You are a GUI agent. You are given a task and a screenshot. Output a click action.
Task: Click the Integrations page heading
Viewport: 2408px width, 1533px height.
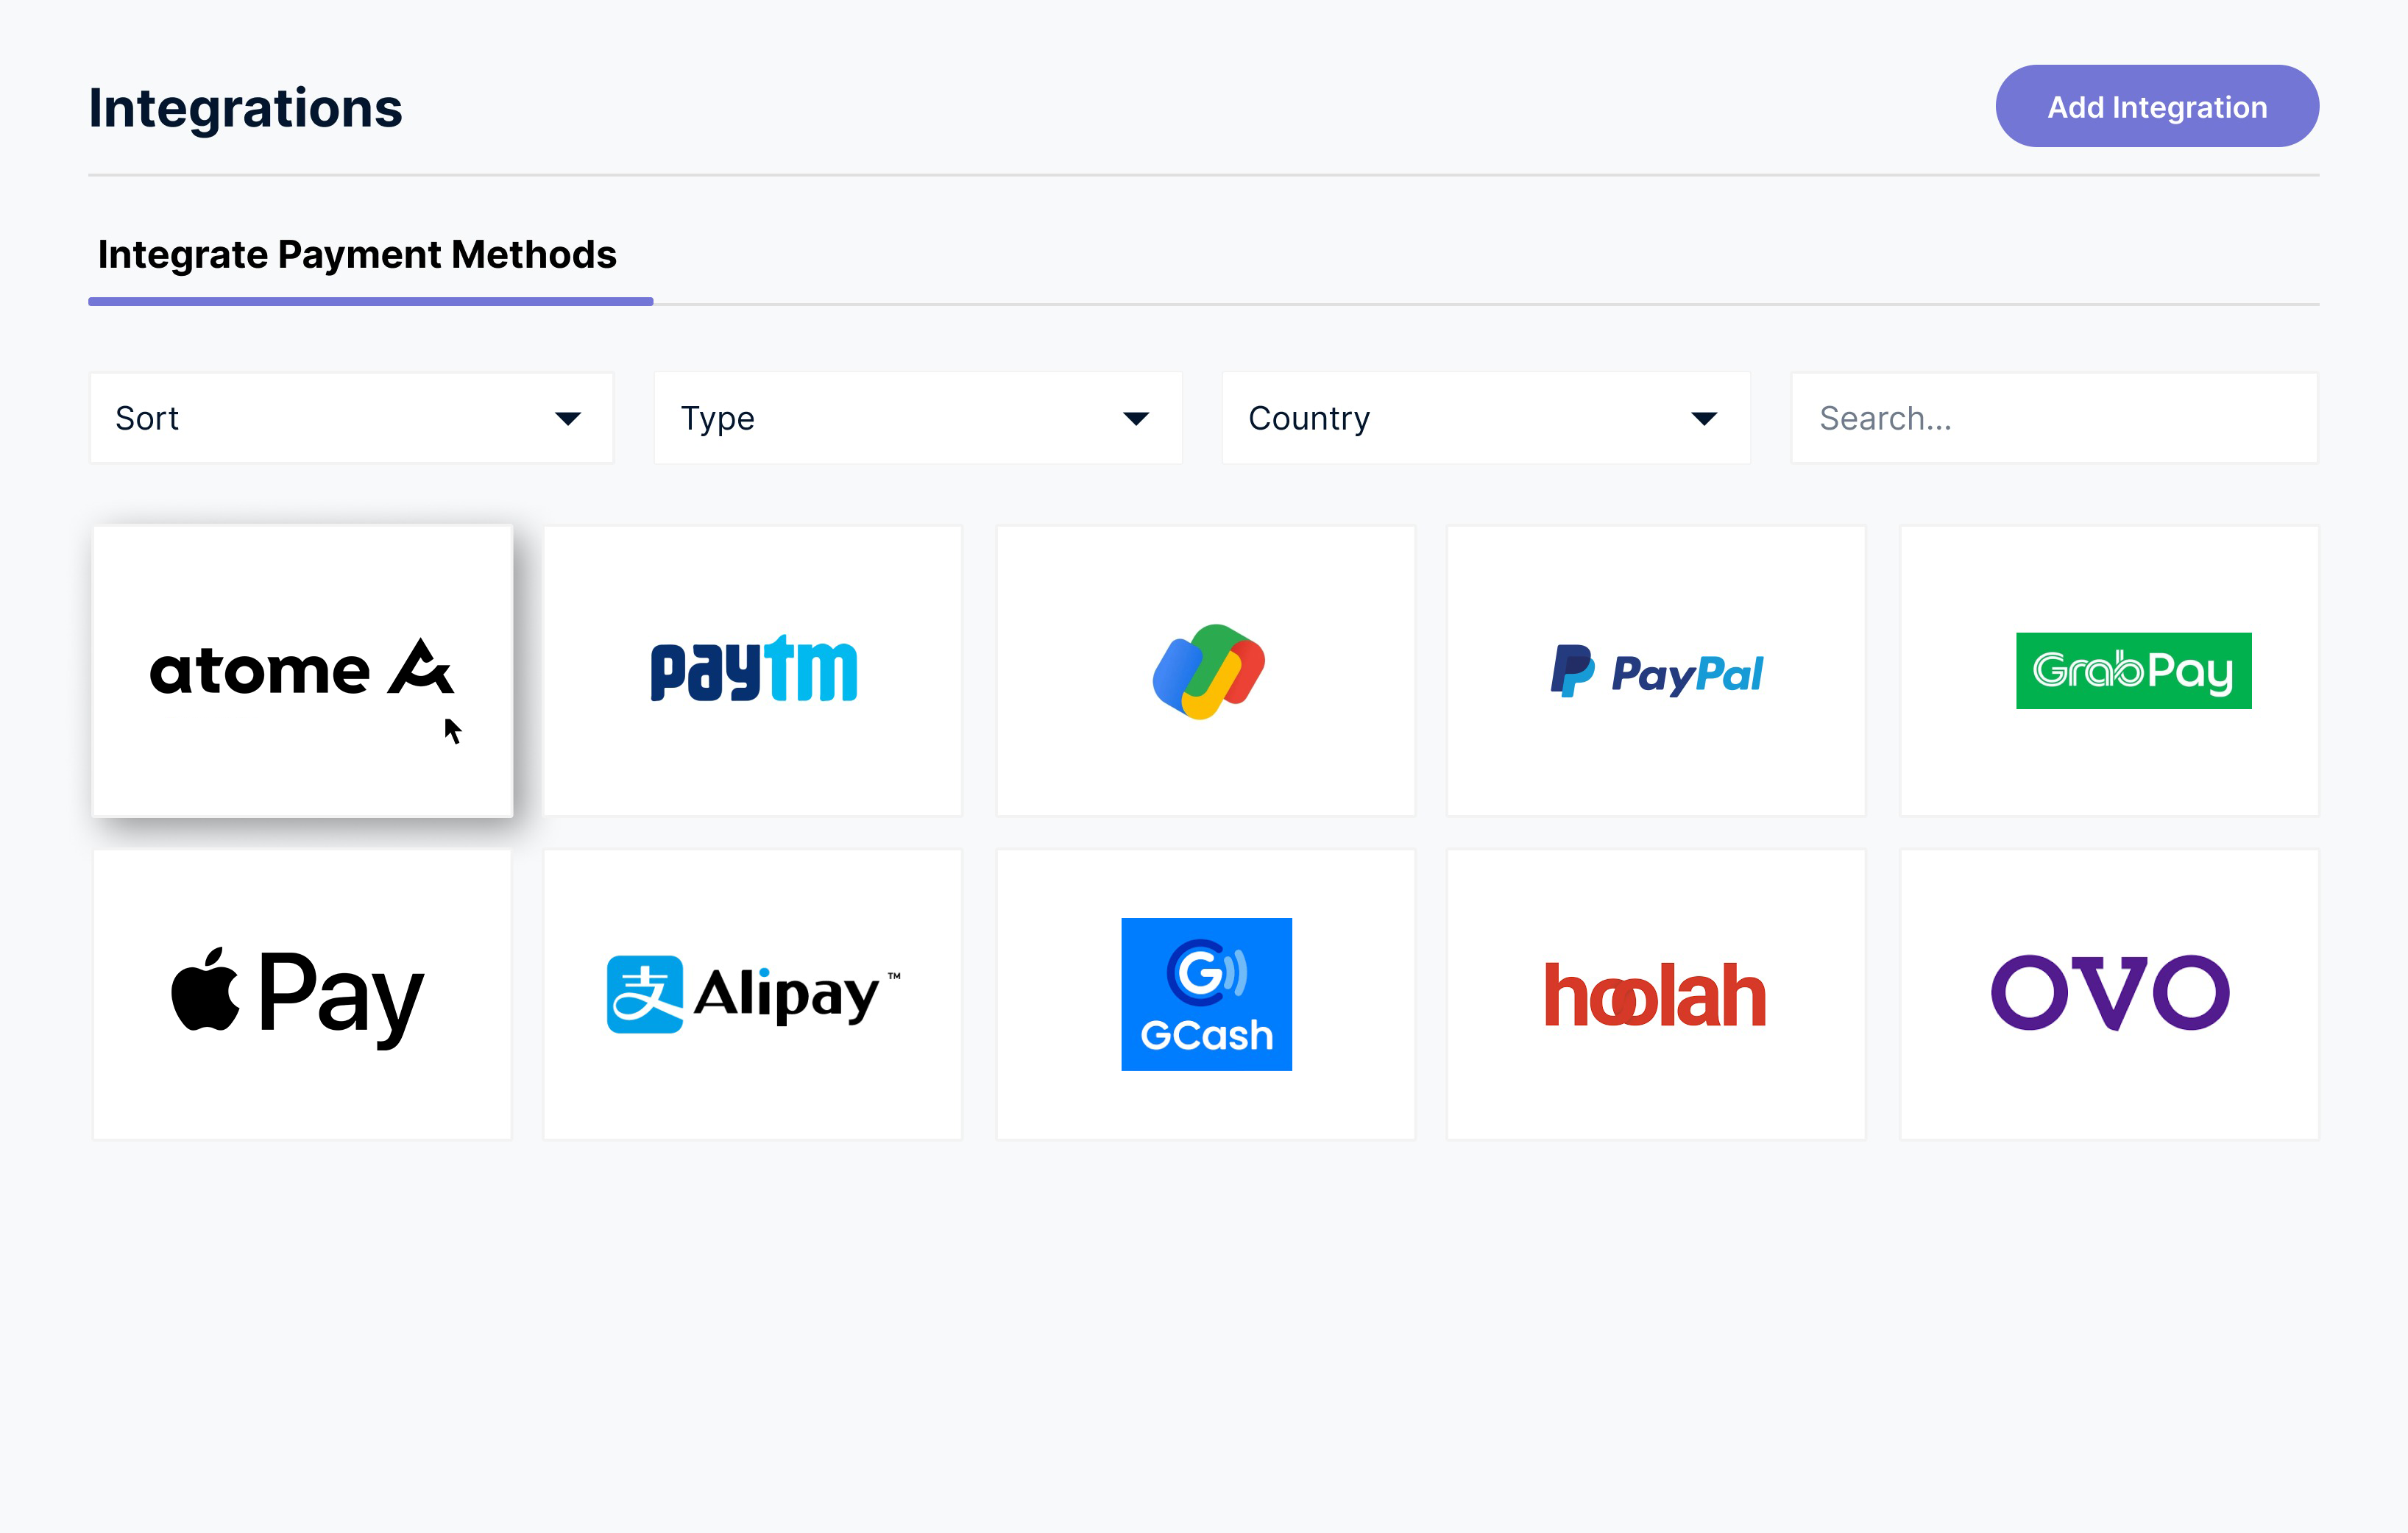[245, 108]
